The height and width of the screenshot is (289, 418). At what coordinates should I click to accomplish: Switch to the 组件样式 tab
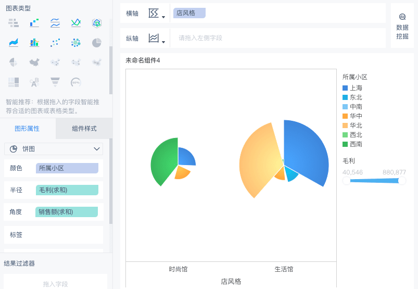(x=84, y=129)
